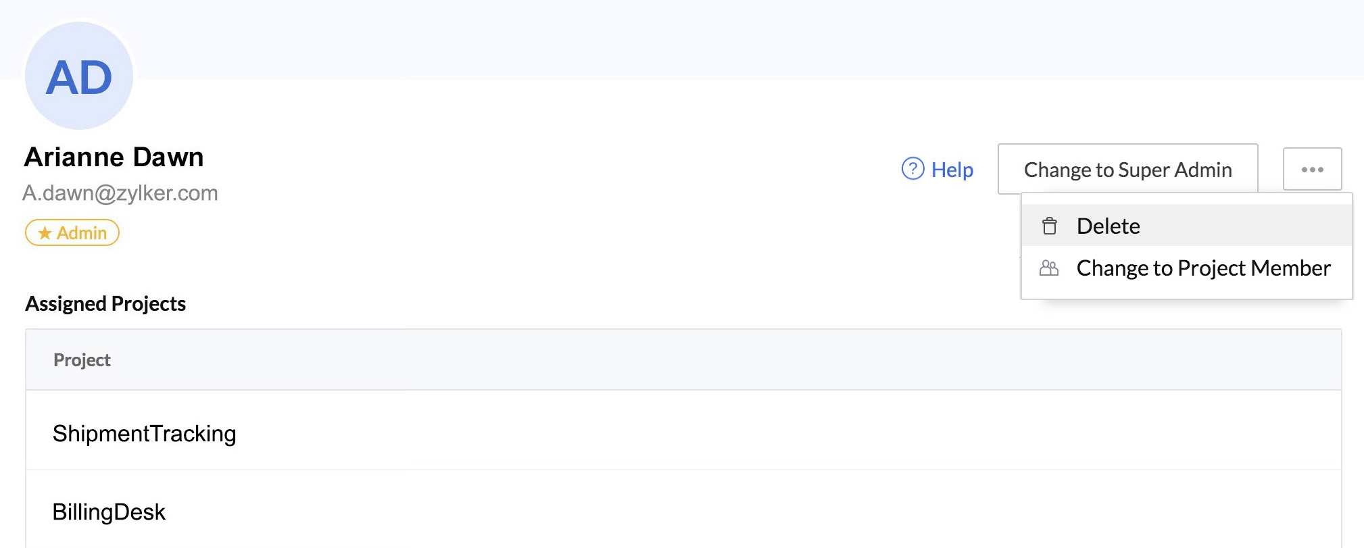This screenshot has height=548, width=1364.
Task: Click the Arianne Dawn user name
Action: tap(114, 157)
